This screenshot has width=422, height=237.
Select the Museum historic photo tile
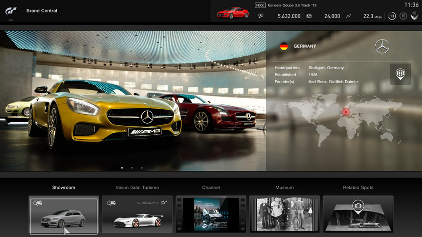pyautogui.click(x=284, y=214)
